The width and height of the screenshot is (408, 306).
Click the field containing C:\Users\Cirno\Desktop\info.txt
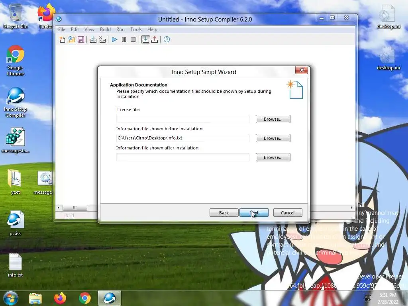[182, 138]
